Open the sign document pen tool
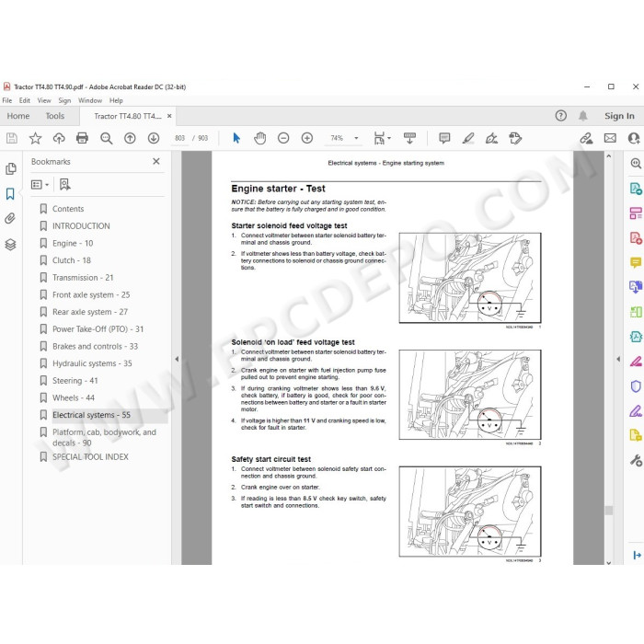Screen dimensions: 644x644 (x=491, y=138)
